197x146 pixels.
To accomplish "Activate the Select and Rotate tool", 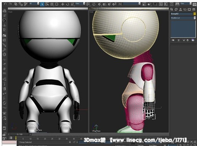I will [68, 4].
